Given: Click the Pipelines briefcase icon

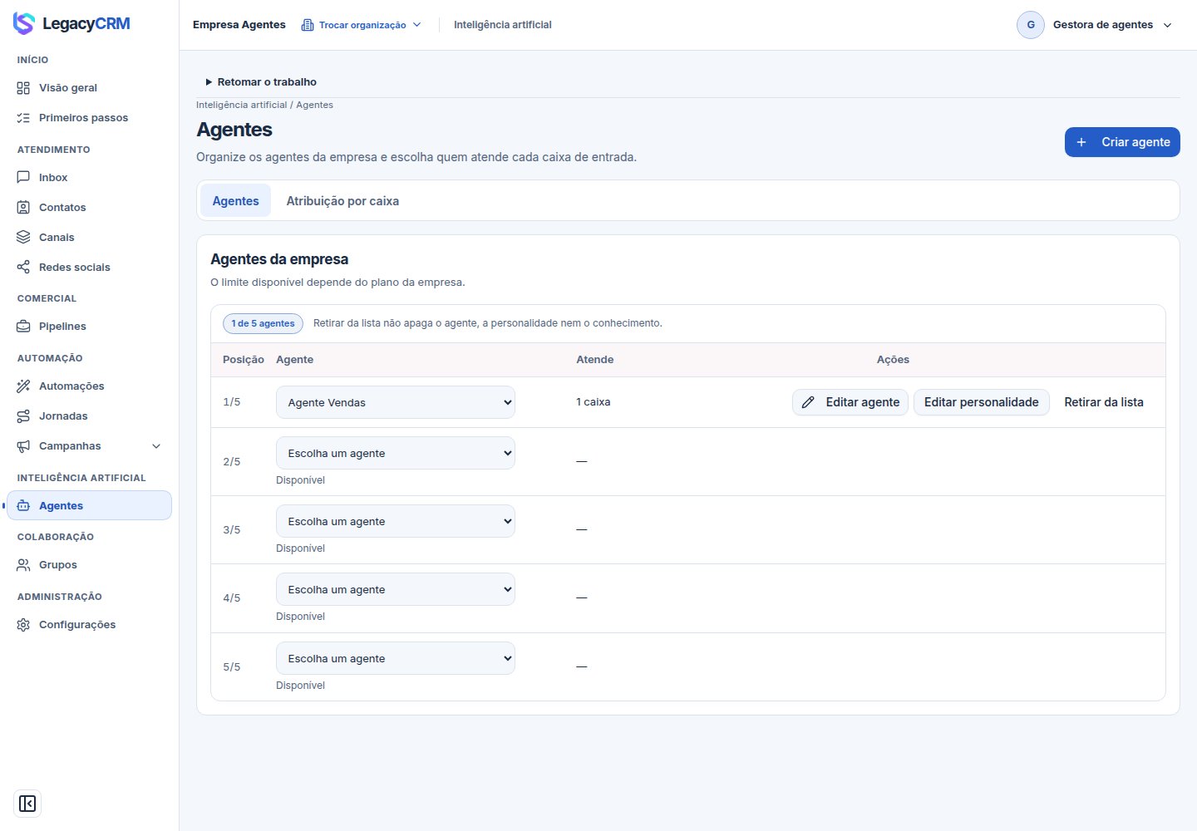Looking at the screenshot, I should pyautogui.click(x=23, y=327).
